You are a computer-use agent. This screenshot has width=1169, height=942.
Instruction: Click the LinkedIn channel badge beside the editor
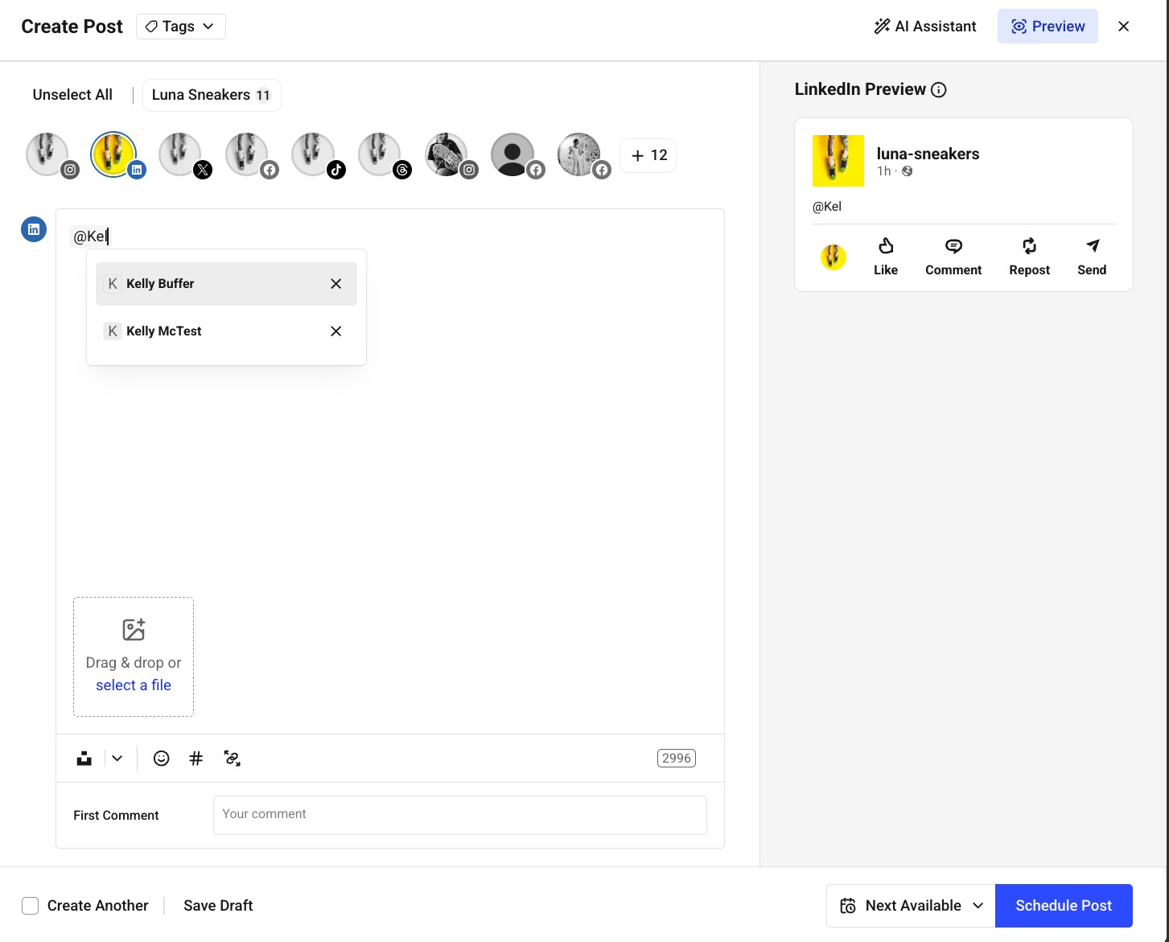33,228
